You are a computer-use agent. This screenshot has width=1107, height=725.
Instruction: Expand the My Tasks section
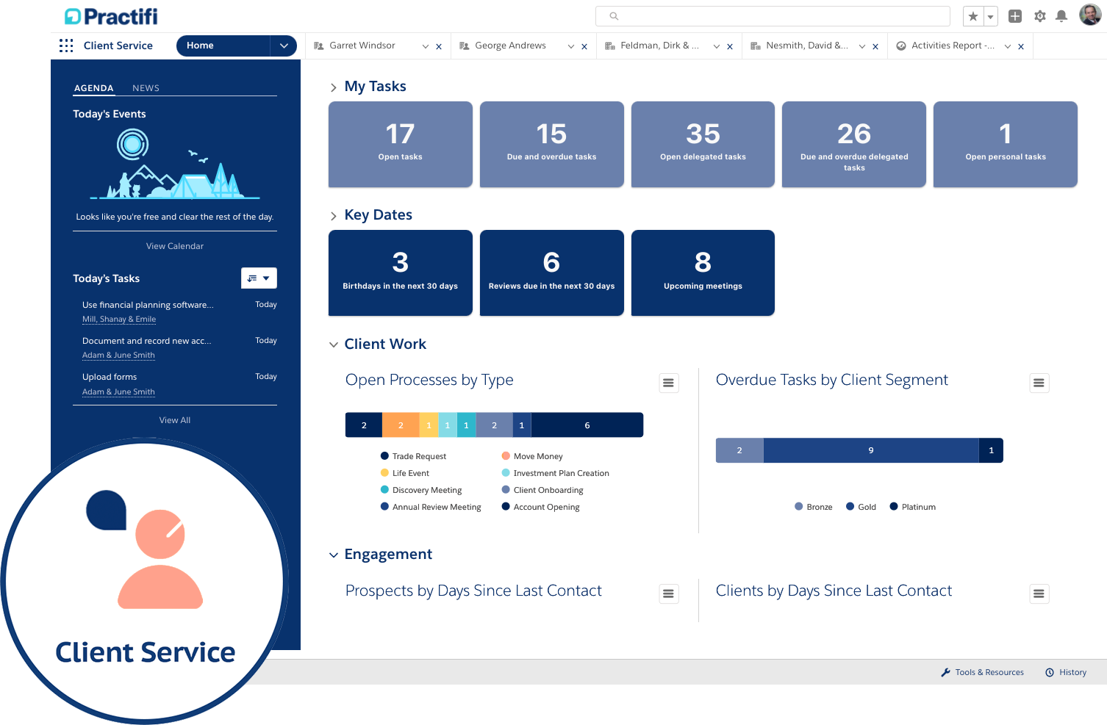coord(334,86)
